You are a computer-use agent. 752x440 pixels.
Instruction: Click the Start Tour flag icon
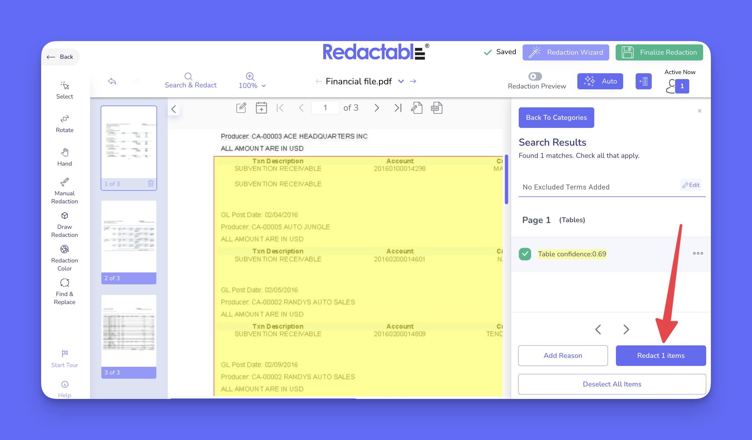pyautogui.click(x=64, y=353)
